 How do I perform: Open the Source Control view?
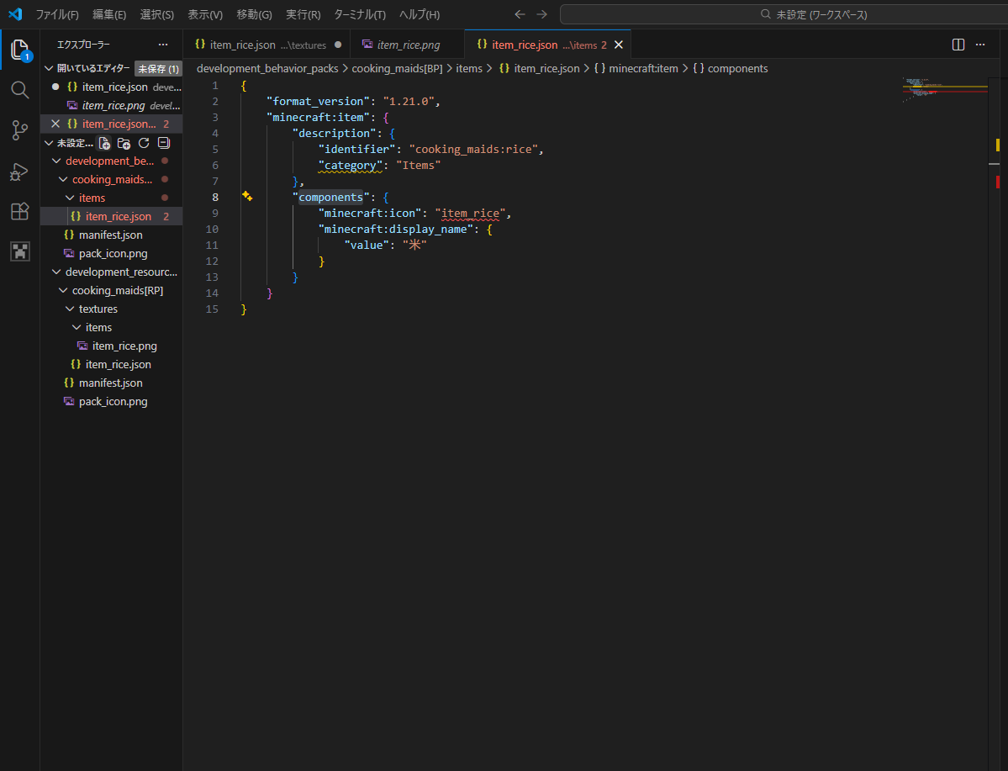pyautogui.click(x=19, y=130)
